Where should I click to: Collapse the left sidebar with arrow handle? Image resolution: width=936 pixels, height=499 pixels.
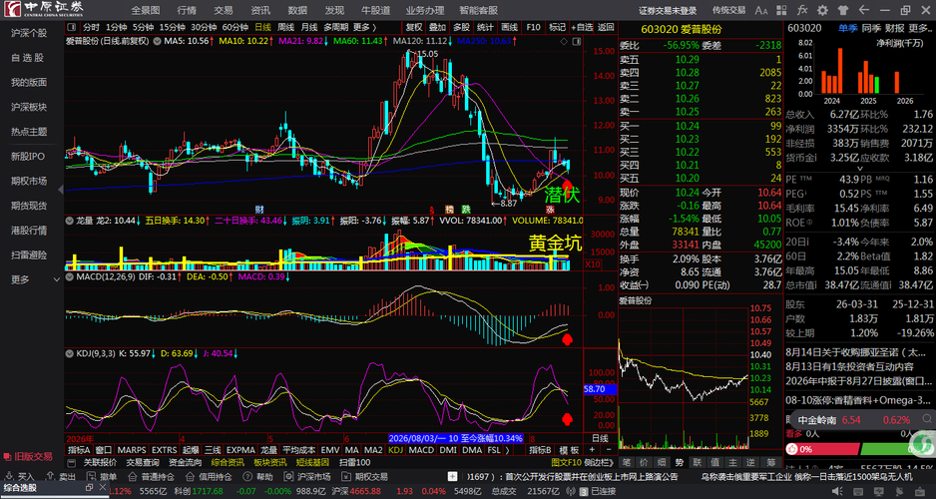[61, 189]
